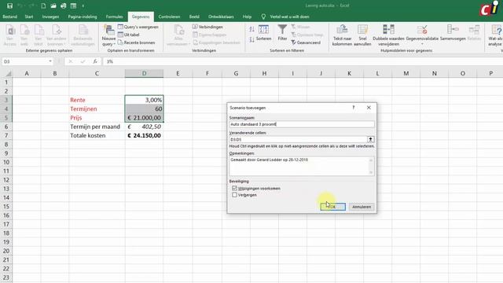Click Snel aanvullen icon
Screen dimensions: 503x283
pos(362,35)
